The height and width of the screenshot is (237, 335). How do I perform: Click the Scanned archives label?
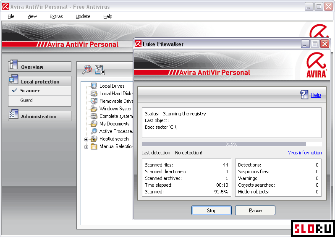163,178
